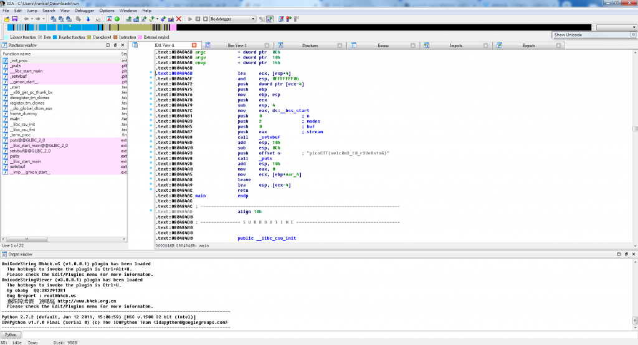This screenshot has height=345, width=638.
Task: Start the process with the play icon
Action: click(190, 19)
